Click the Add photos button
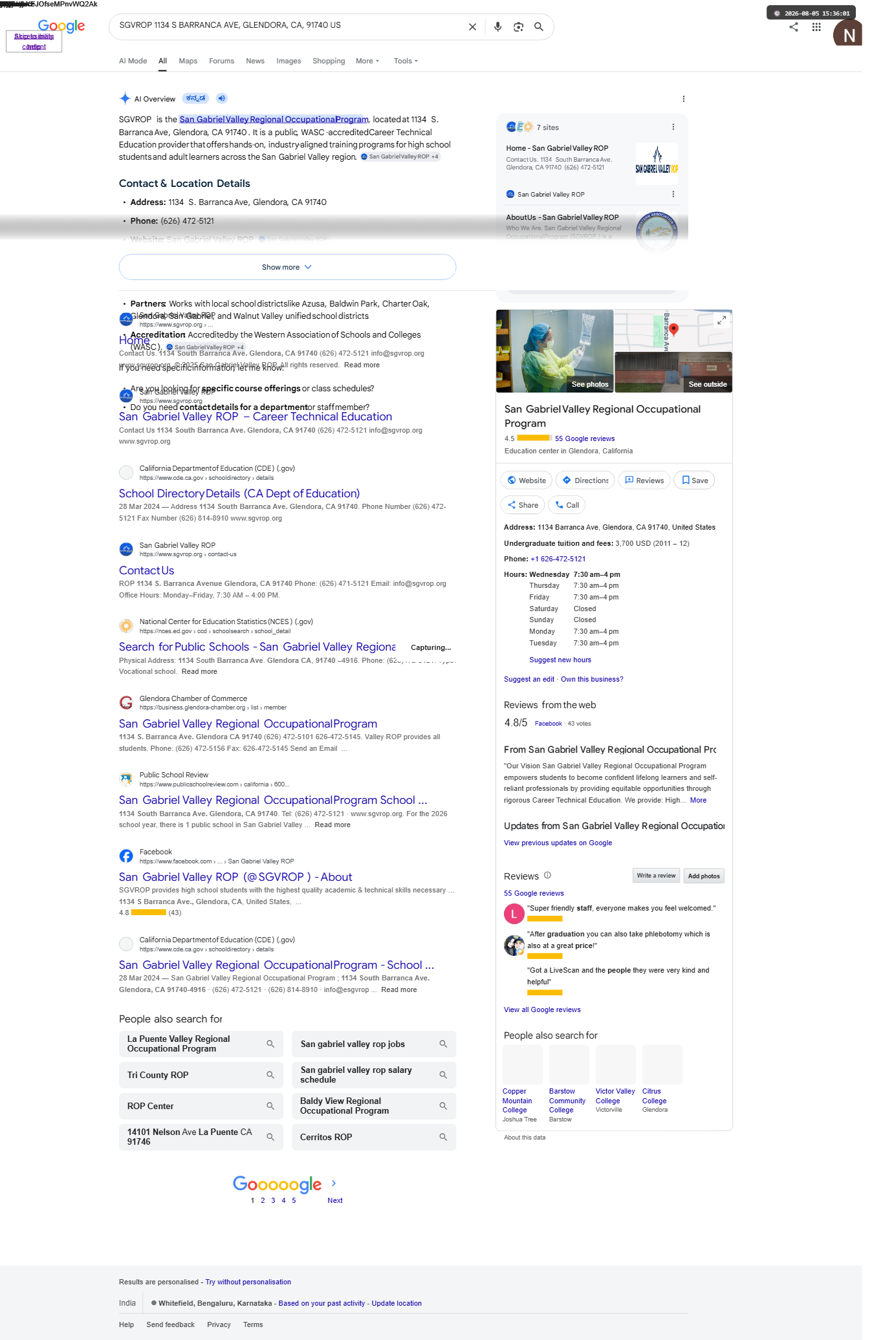 (x=704, y=876)
